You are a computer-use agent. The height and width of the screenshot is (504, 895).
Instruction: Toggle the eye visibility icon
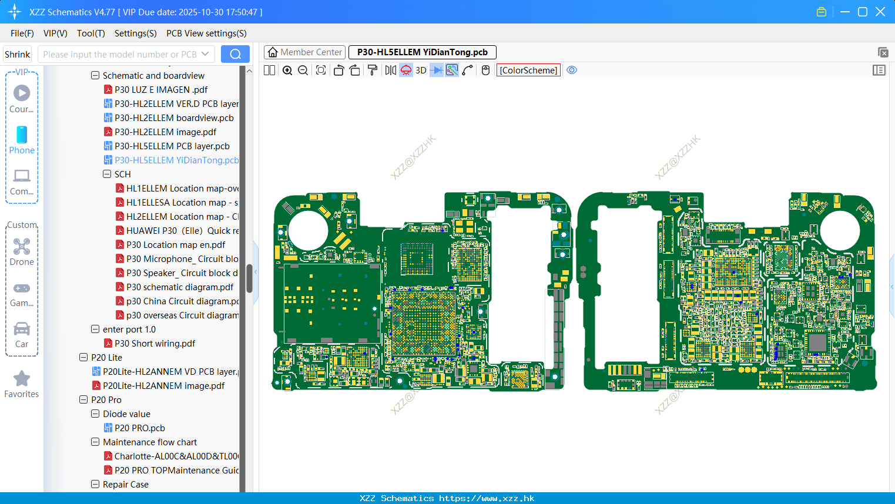click(x=572, y=70)
